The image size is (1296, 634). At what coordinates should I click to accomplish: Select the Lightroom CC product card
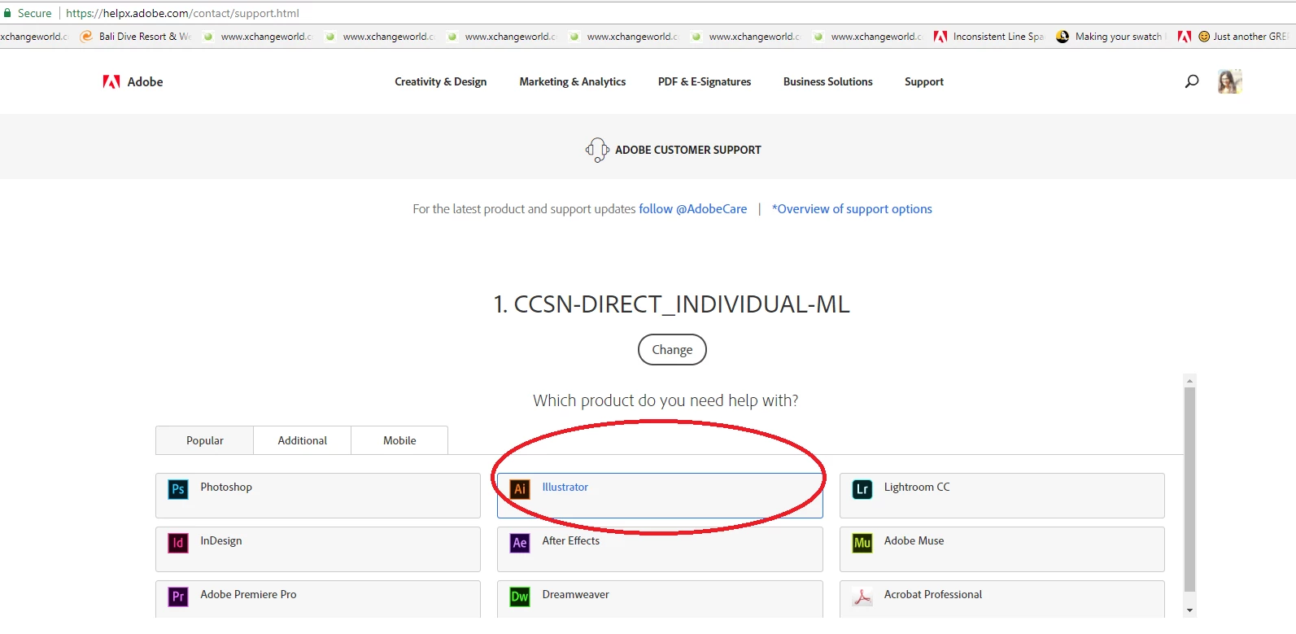pos(1002,496)
